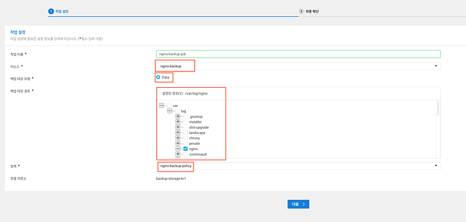
Task: Expand the installer folder node
Action: tap(178, 122)
